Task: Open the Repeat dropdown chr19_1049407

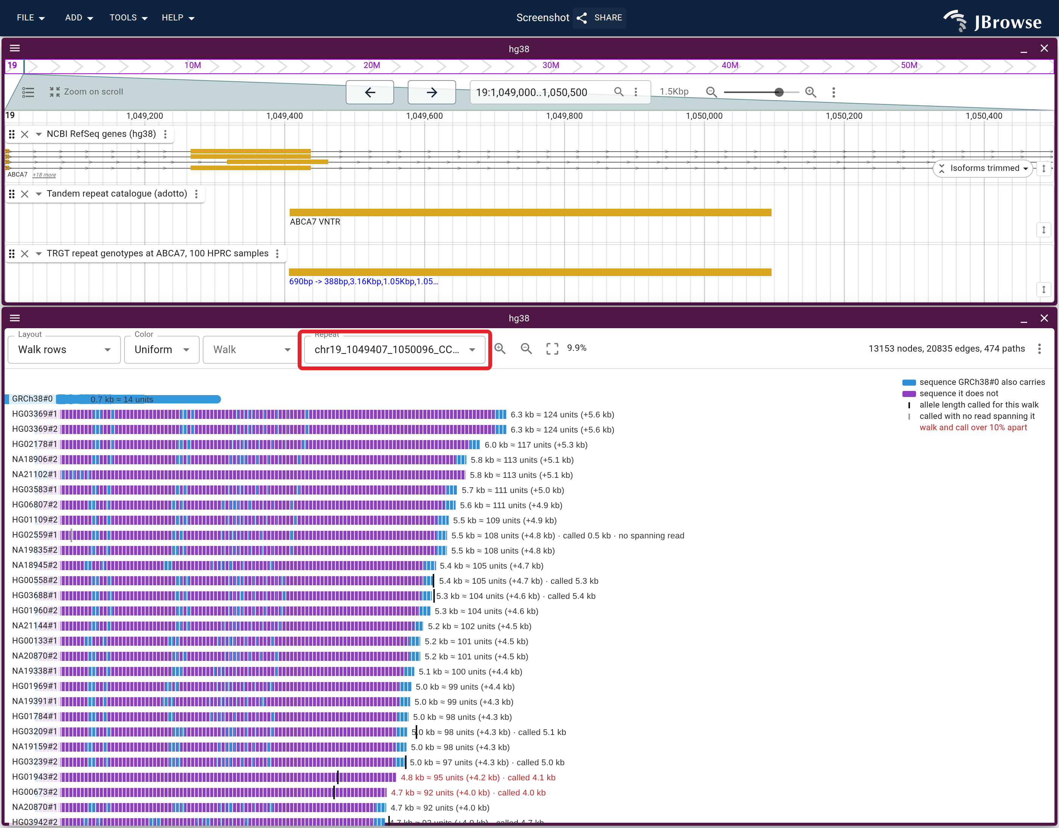Action: [395, 349]
